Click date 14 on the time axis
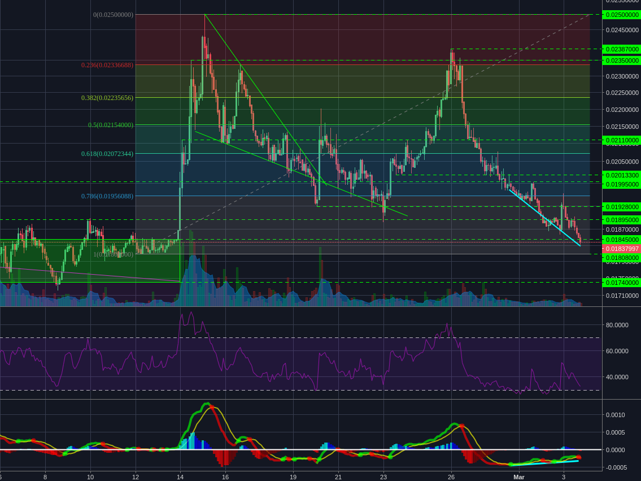This screenshot has height=481, width=641. click(180, 477)
